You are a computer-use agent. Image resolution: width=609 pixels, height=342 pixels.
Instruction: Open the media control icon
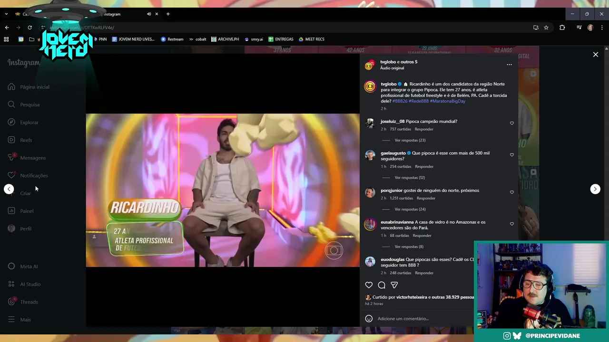pos(579,28)
